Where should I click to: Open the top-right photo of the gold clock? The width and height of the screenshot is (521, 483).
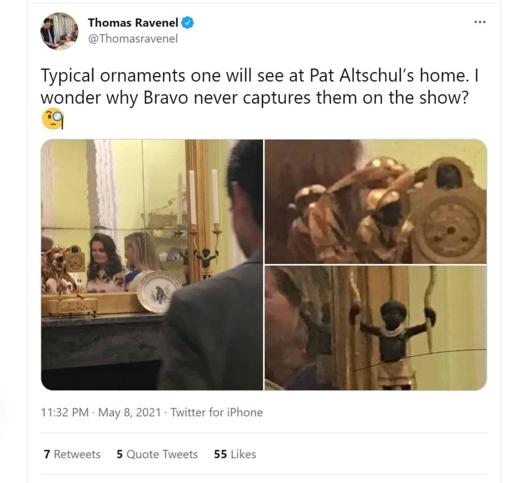point(375,202)
